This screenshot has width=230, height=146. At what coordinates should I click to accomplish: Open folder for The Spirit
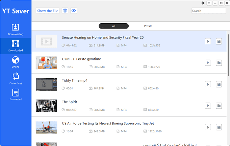[x=219, y=106]
